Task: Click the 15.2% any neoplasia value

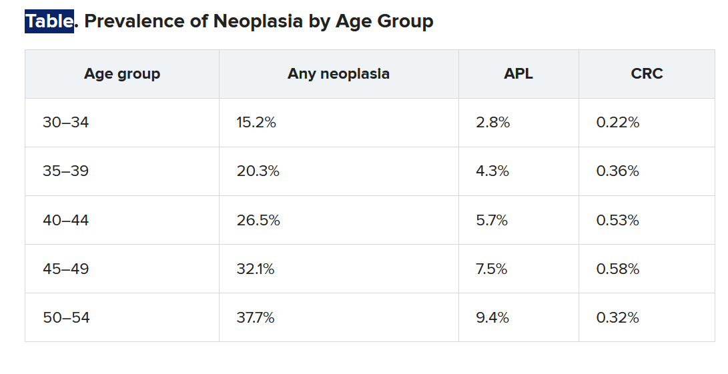Action: pyautogui.click(x=256, y=123)
